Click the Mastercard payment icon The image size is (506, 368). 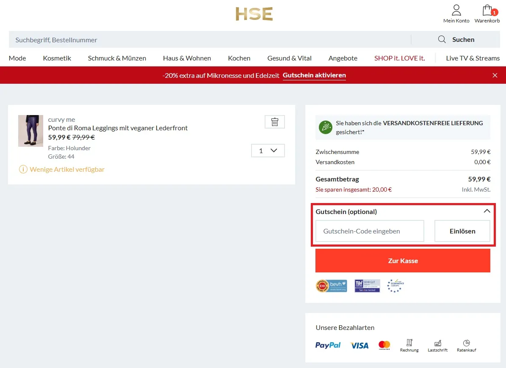pos(384,345)
